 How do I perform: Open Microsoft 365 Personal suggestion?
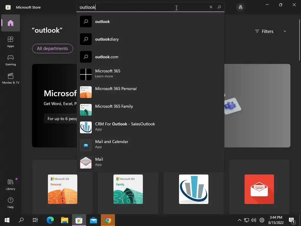(150, 92)
